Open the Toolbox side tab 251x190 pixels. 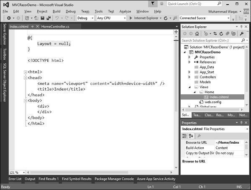[x=5, y=54]
